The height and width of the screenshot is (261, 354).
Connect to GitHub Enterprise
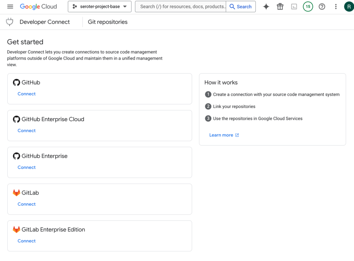(27, 167)
